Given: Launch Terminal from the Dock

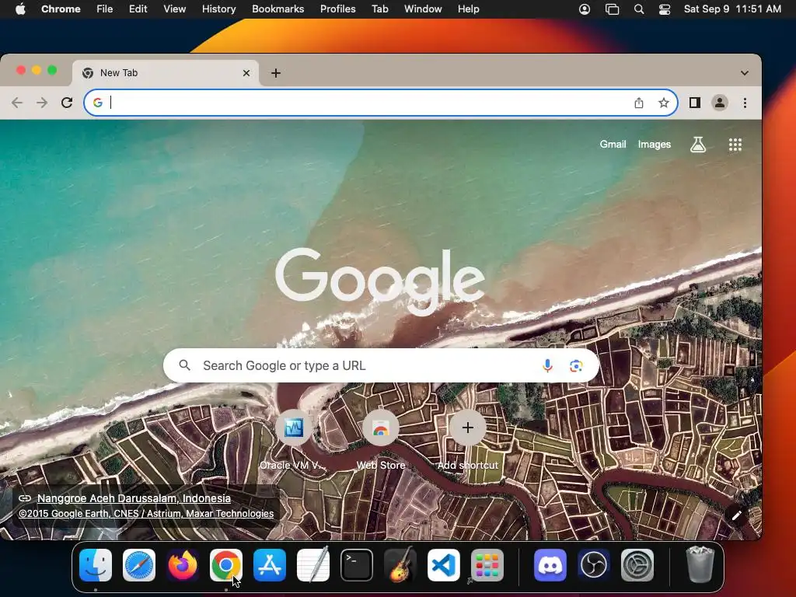Looking at the screenshot, I should point(356,565).
